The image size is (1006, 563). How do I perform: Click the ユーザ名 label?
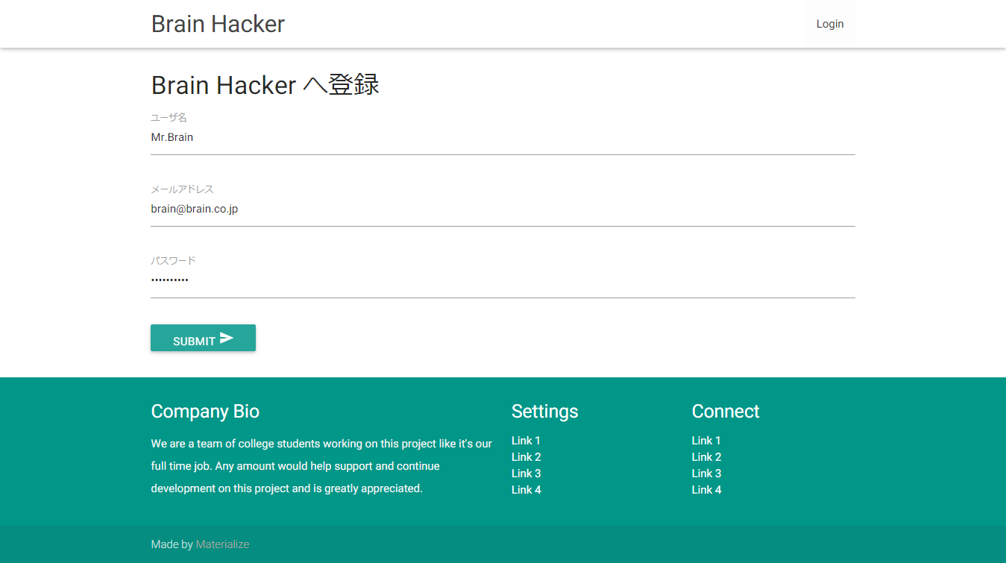(x=169, y=118)
